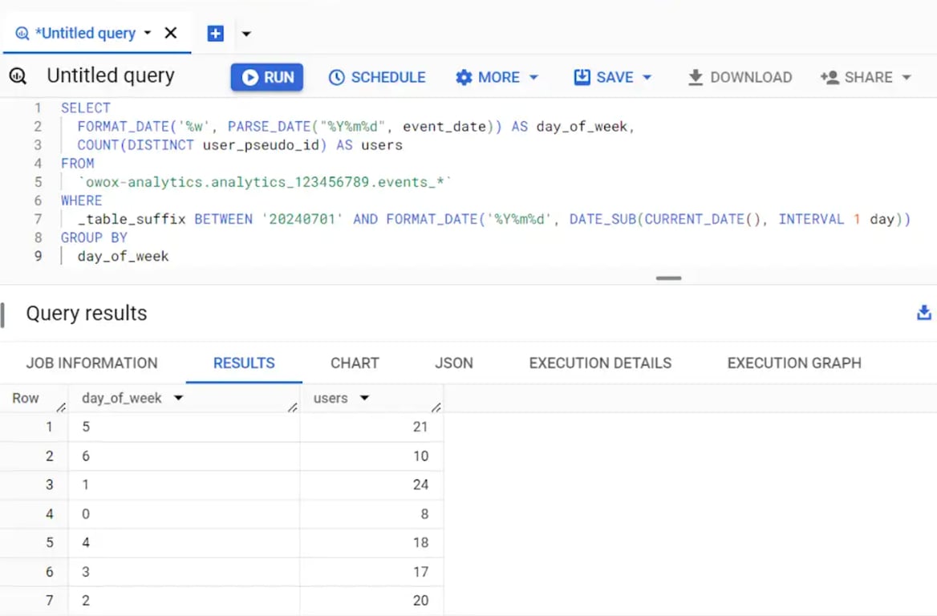Click users value 24 in row 3

click(x=420, y=484)
